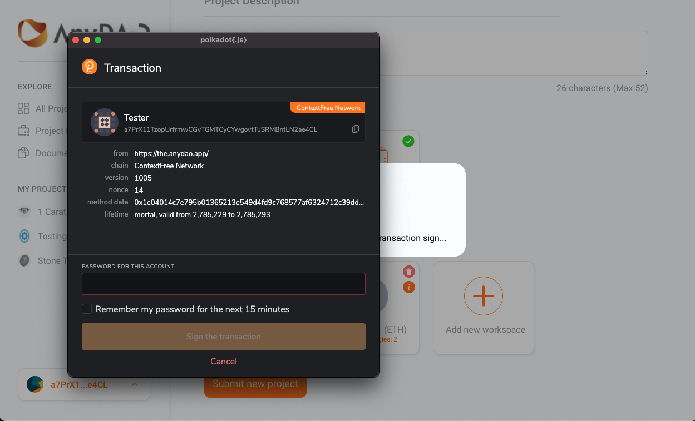Viewport: 695px width, 421px height.
Task: Copy the Tester account address
Action: pos(356,129)
